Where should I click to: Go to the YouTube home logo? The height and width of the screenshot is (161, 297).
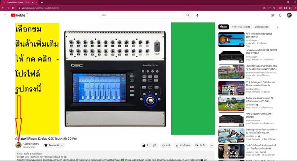tap(18, 15)
